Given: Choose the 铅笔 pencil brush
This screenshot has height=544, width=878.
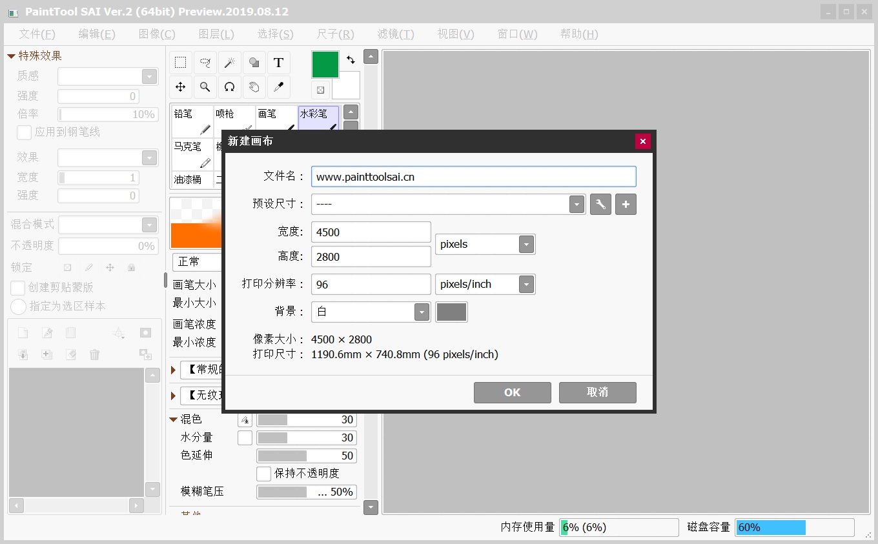Looking at the screenshot, I should tap(192, 122).
